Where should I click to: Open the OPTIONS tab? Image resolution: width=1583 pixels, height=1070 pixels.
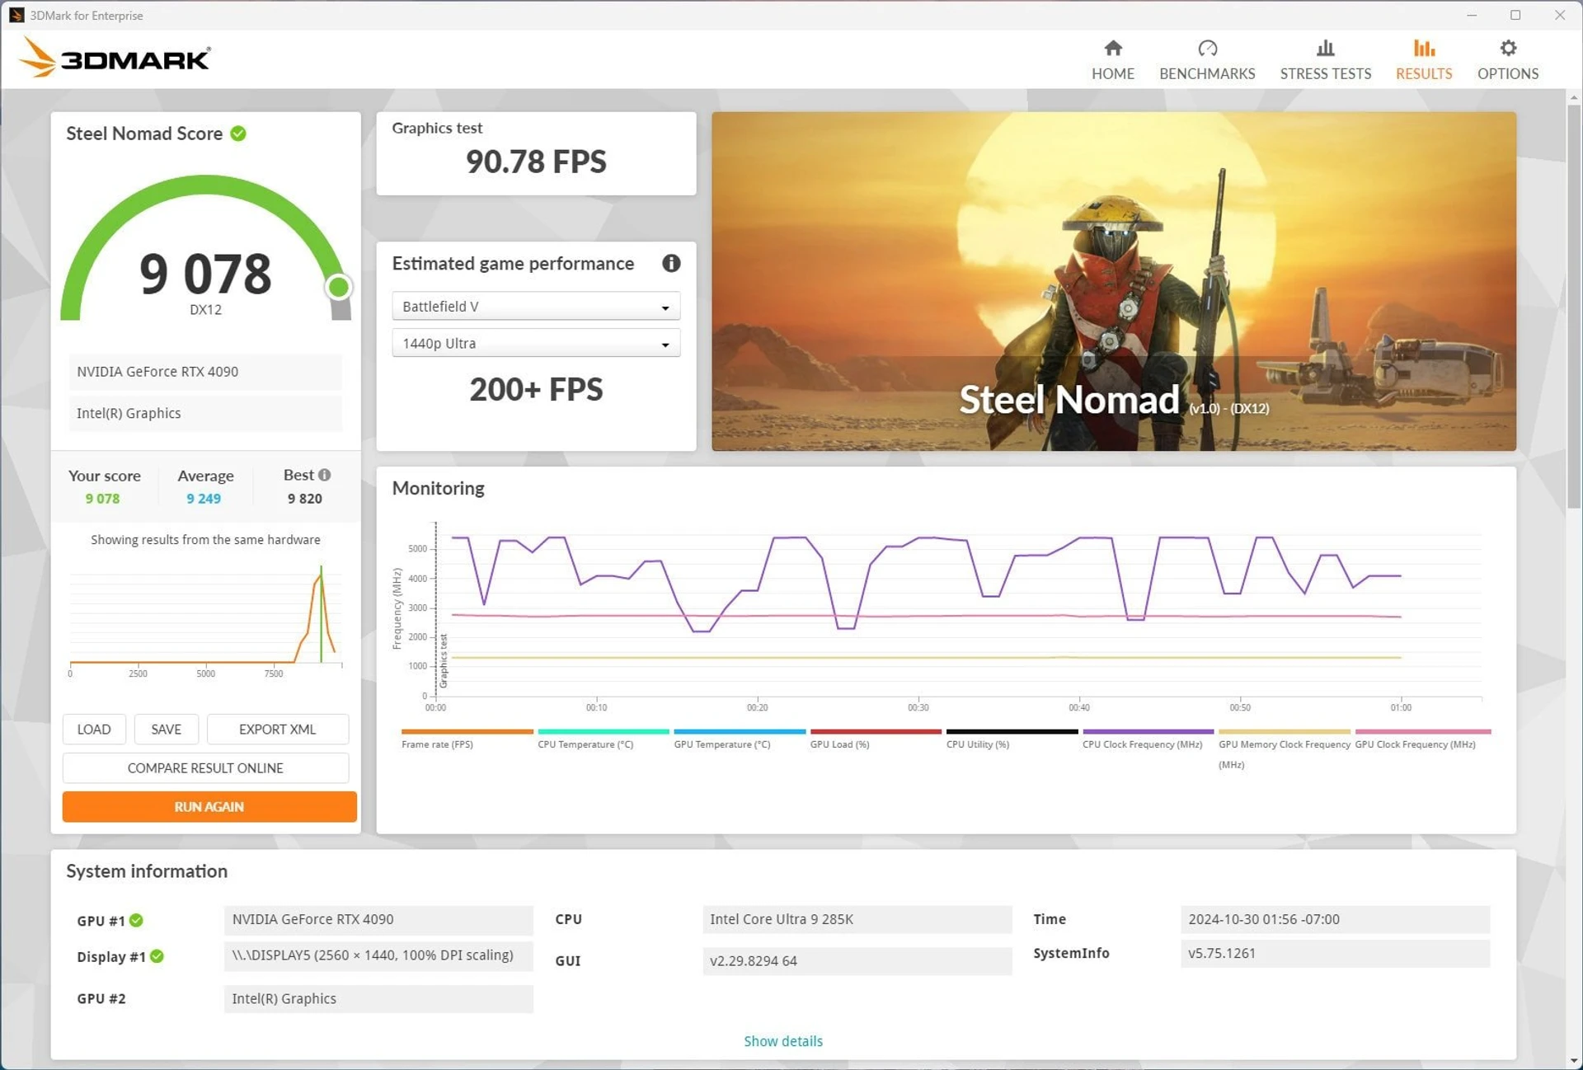(1507, 60)
